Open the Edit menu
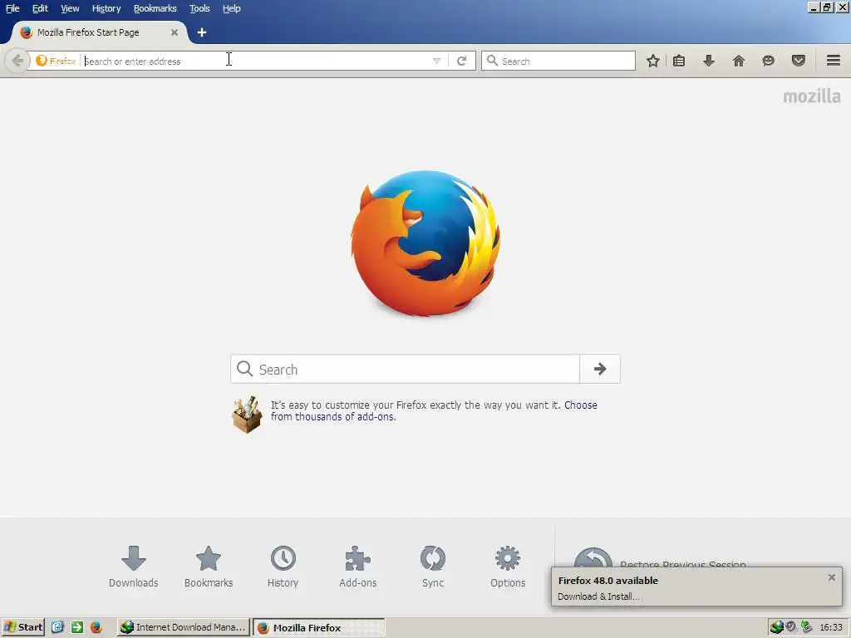 (40, 8)
